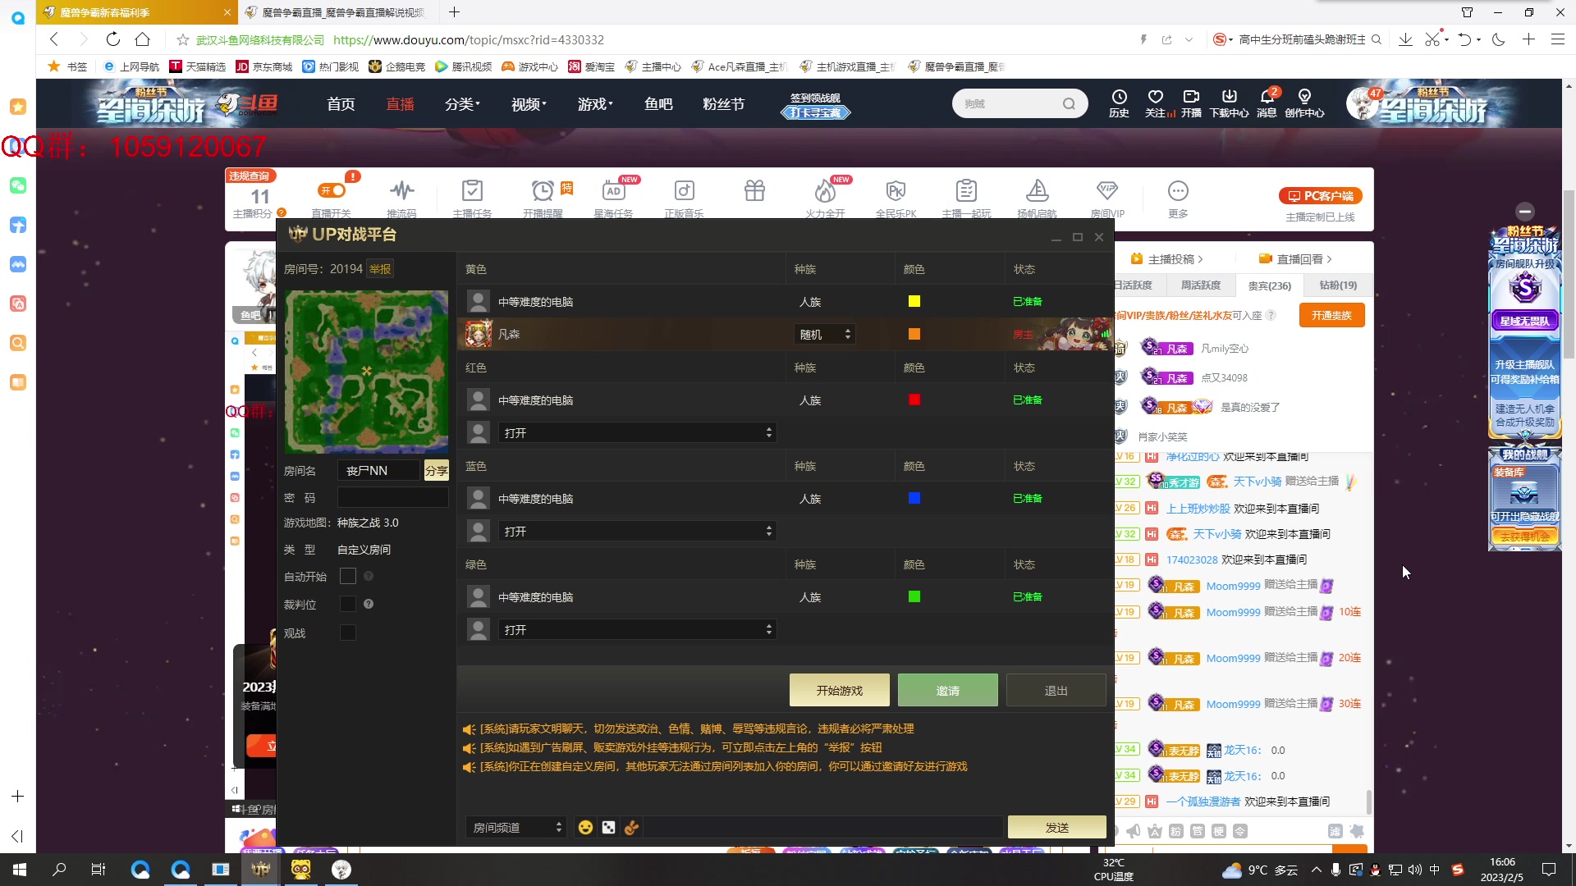This screenshot has width=1576, height=886.
Task: Click blue color swatch in 蓝色 team
Action: pos(914,499)
